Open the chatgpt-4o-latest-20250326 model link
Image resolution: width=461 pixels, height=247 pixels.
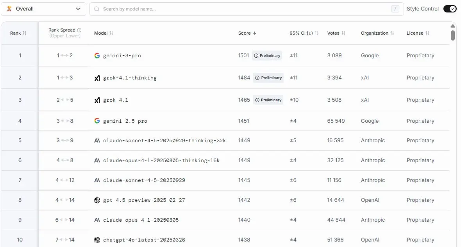coord(144,240)
